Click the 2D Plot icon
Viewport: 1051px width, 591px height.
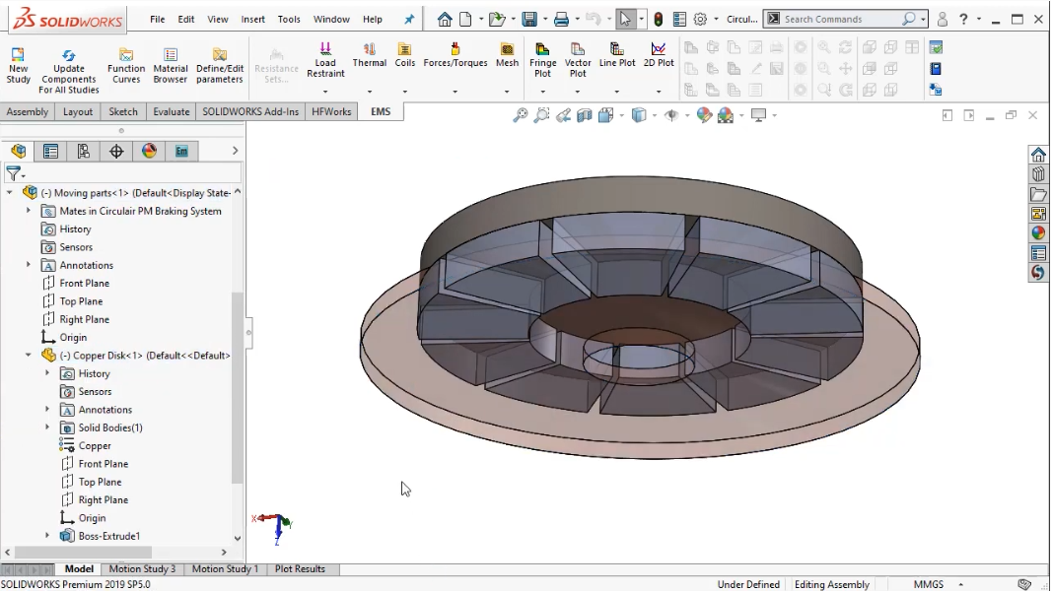[x=659, y=48]
